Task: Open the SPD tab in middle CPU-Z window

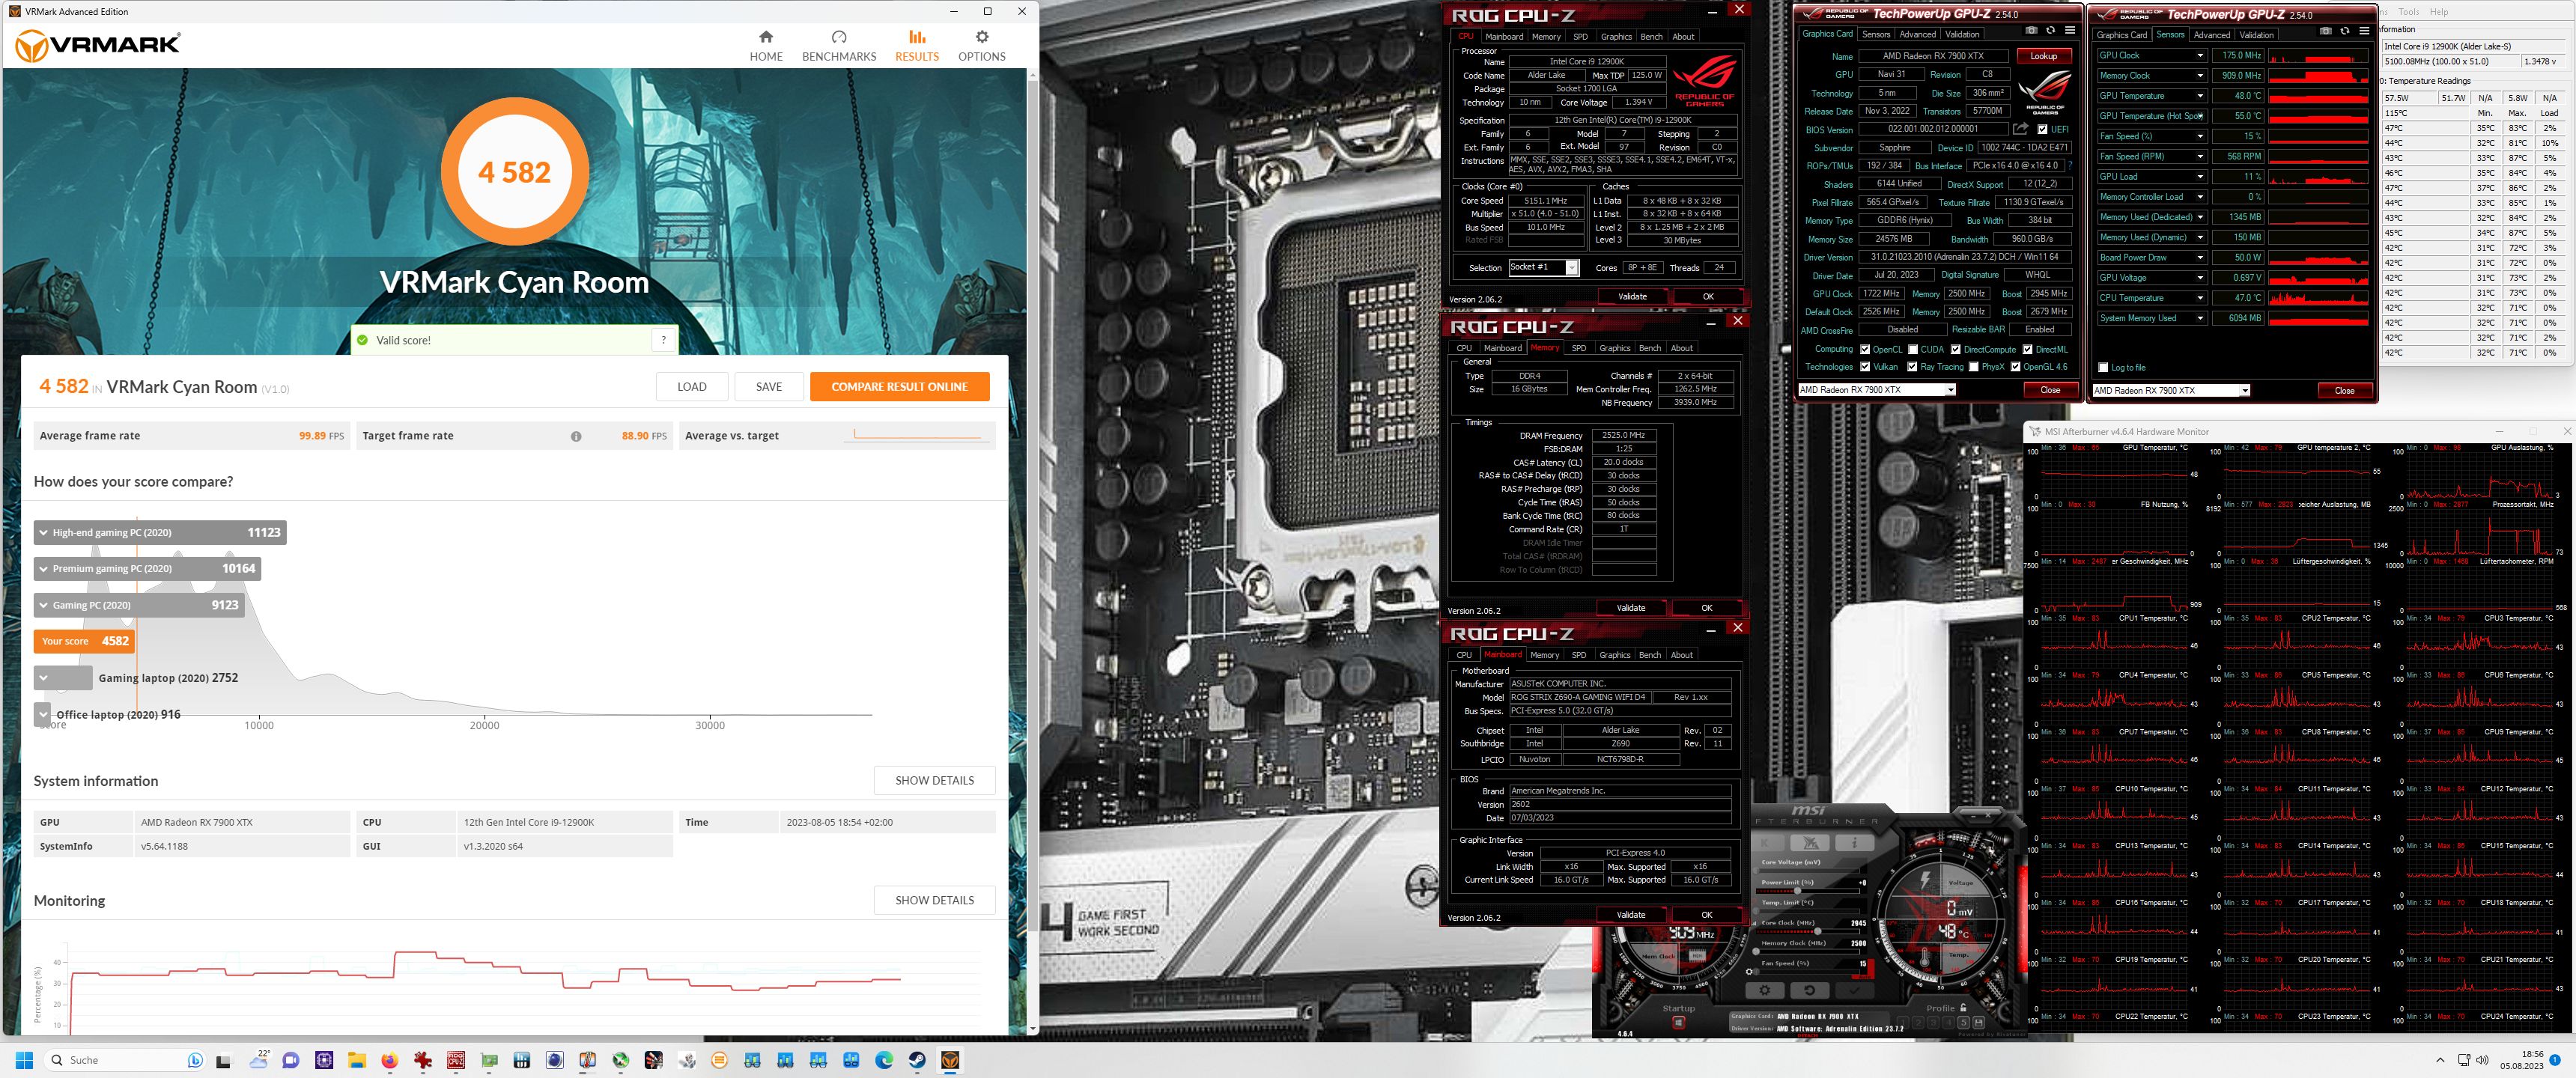Action: (1579, 348)
